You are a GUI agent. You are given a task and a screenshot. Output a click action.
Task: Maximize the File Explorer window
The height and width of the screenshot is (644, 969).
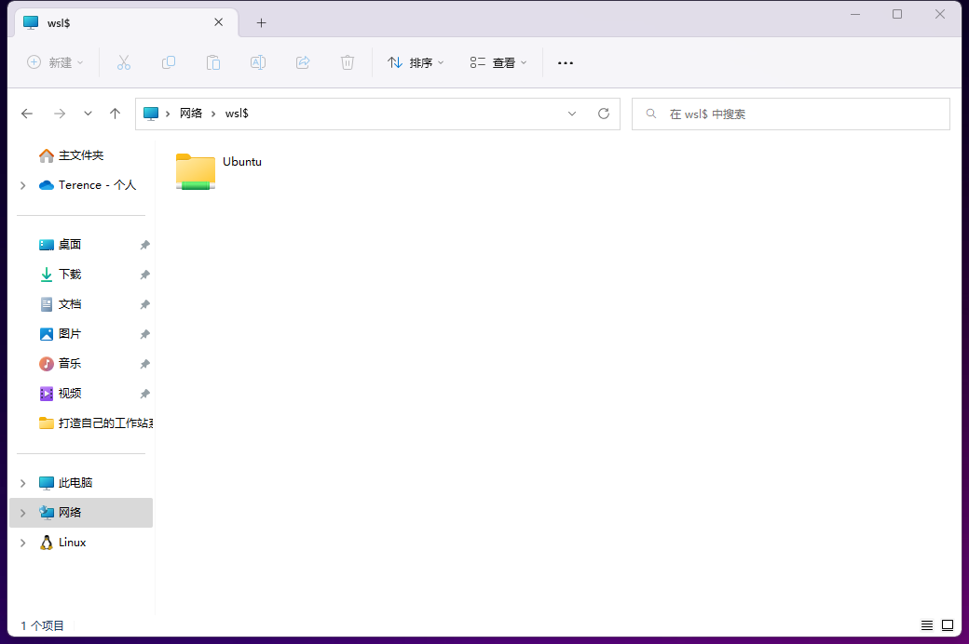click(897, 14)
